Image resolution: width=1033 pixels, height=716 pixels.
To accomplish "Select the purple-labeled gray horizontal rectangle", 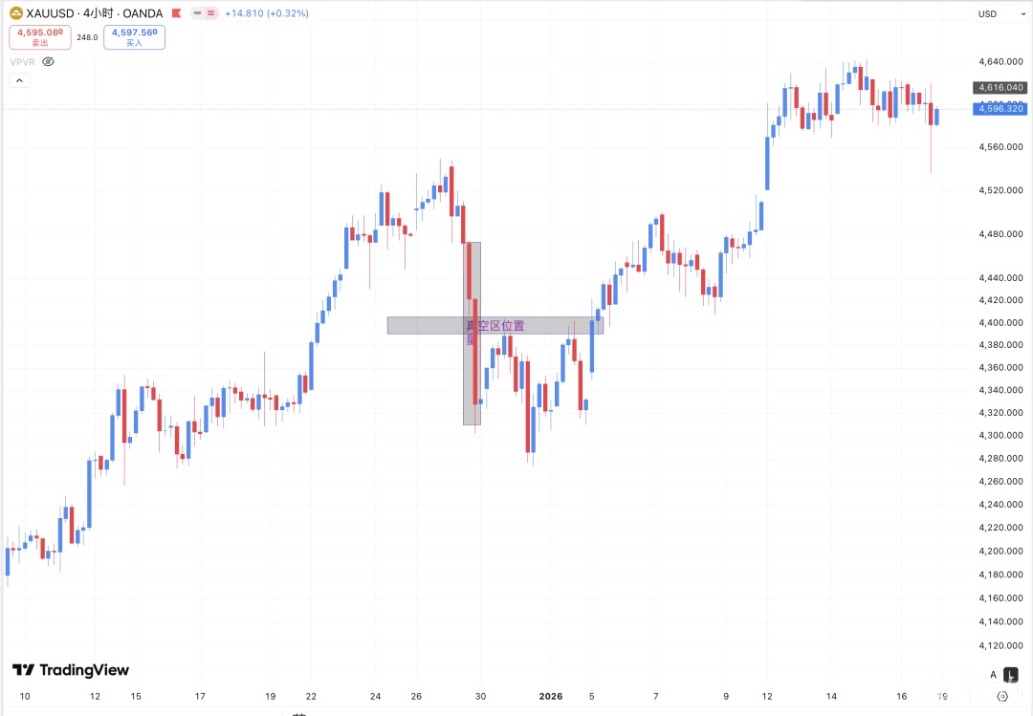I will click(421, 326).
